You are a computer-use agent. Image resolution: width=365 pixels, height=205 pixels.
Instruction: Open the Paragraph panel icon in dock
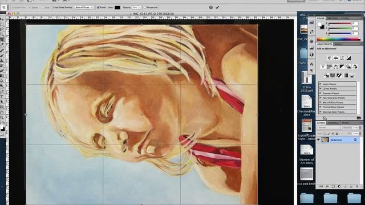pyautogui.click(x=312, y=71)
